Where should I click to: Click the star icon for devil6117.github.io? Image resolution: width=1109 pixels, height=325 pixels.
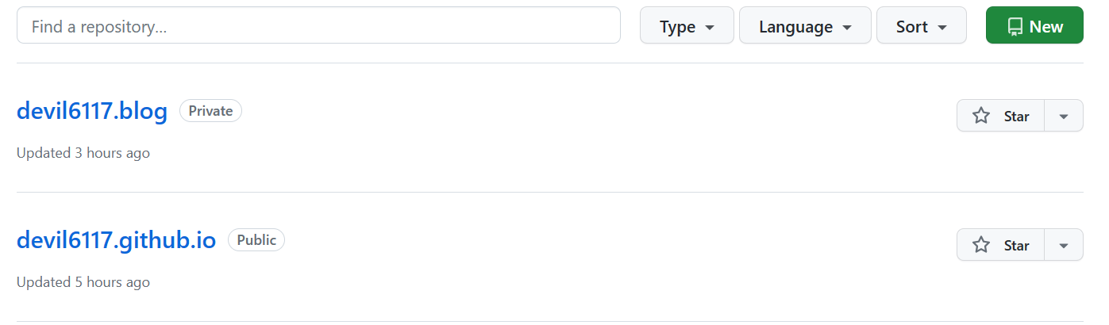[x=981, y=245]
